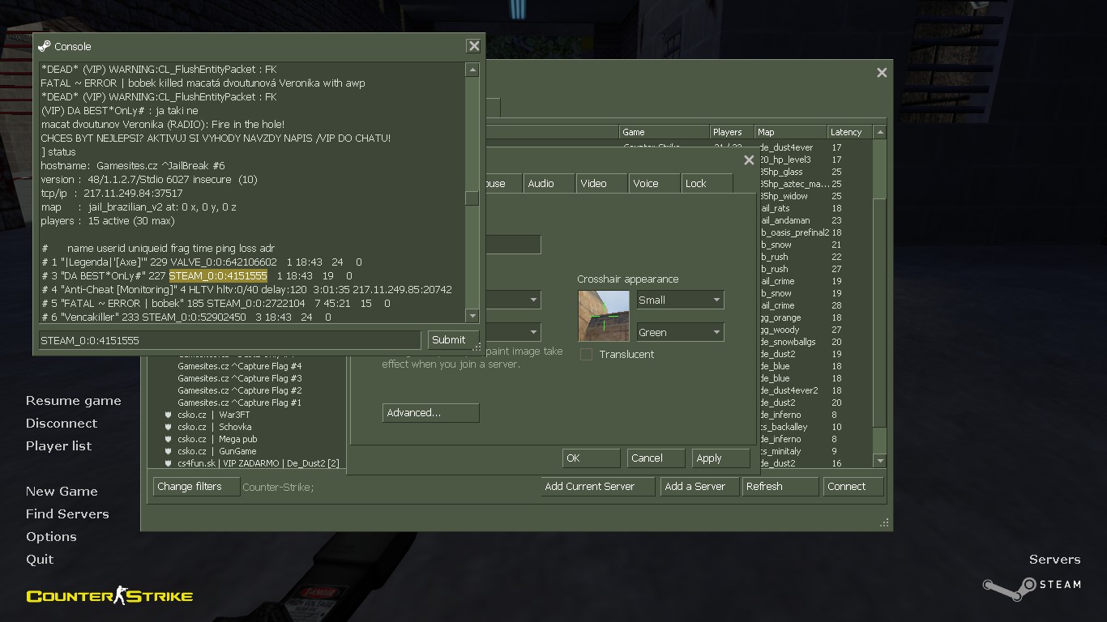This screenshot has width=1107, height=622.
Task: Open Player list from main menu
Action: pos(58,446)
